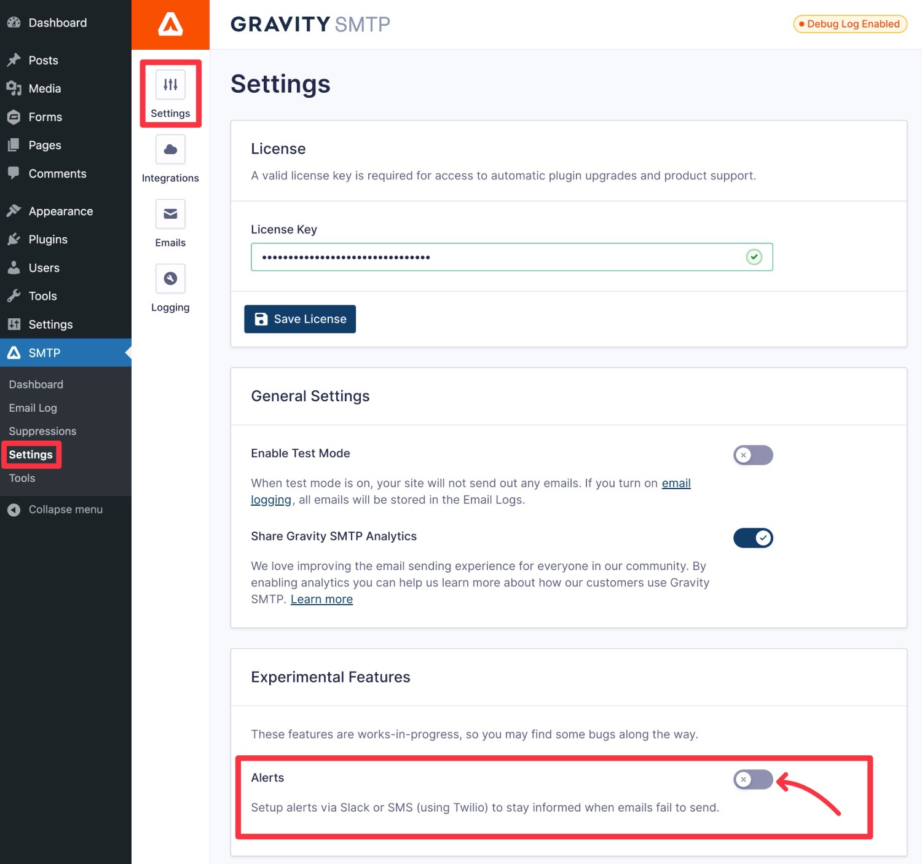Open Email Log submenu item
Screen dimensions: 922x864
33,408
